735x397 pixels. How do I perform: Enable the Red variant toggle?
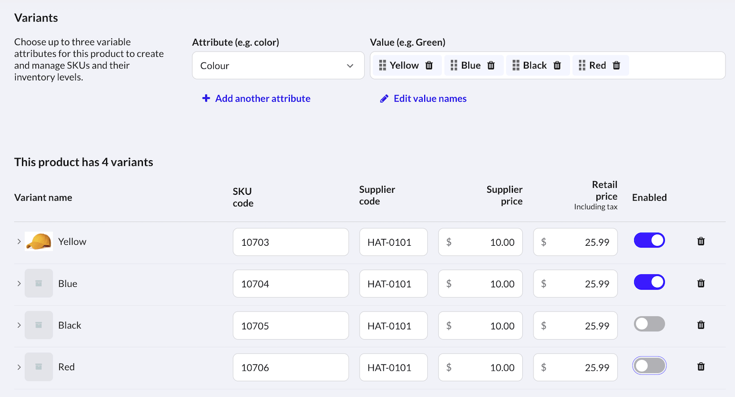tap(649, 366)
